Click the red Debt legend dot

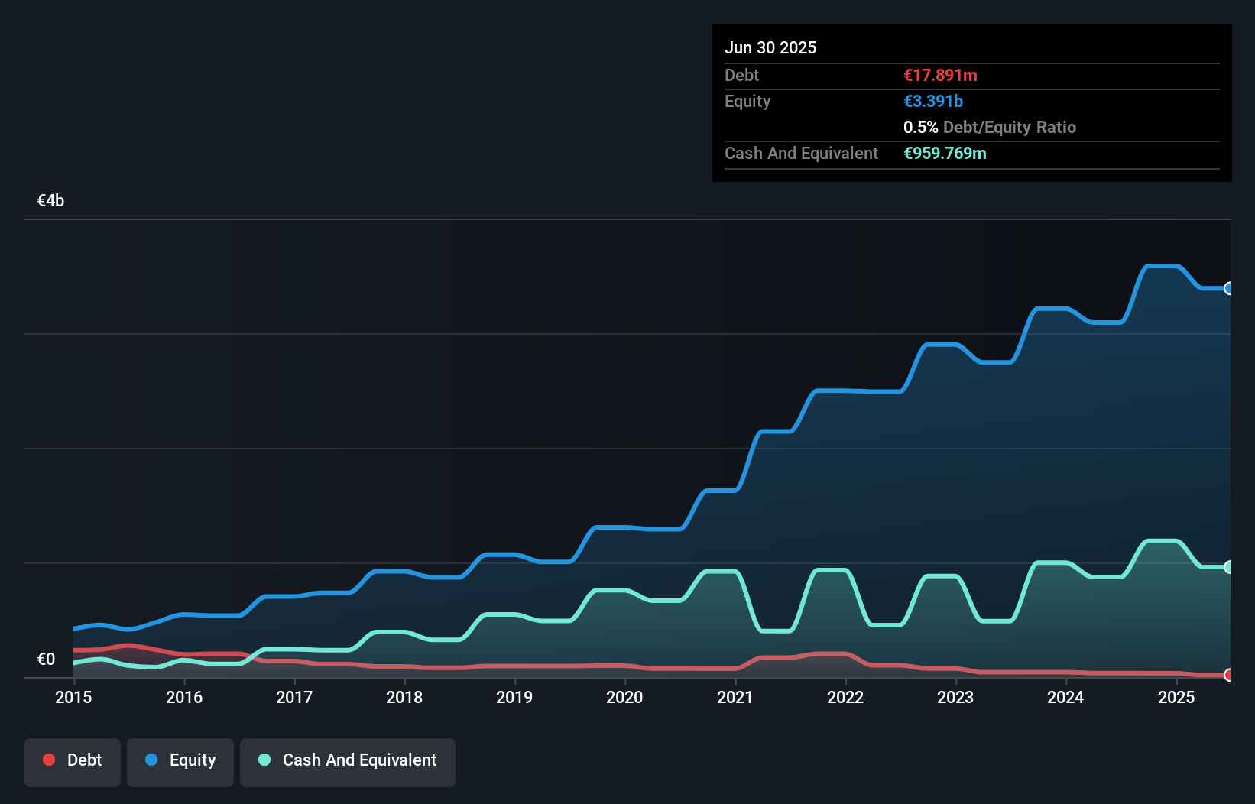point(48,760)
